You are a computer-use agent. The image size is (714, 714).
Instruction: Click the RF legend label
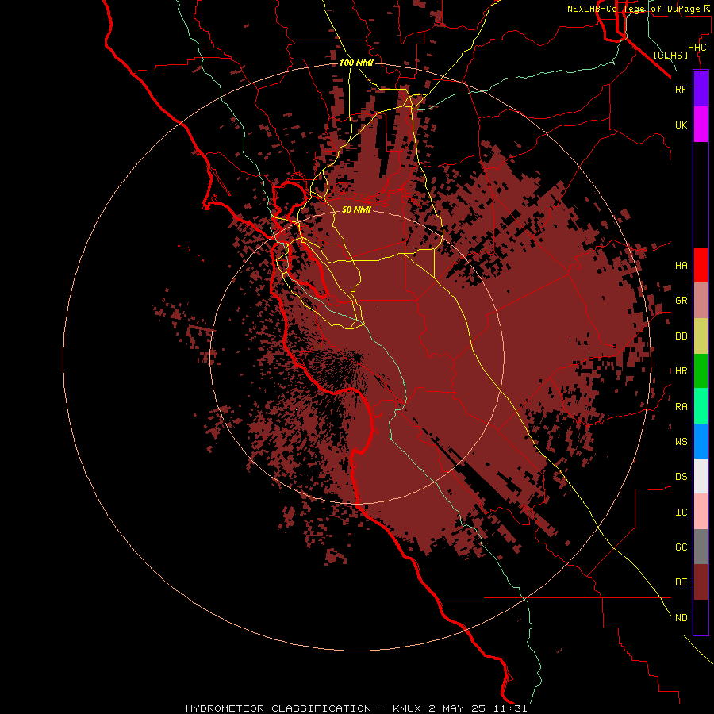point(681,89)
